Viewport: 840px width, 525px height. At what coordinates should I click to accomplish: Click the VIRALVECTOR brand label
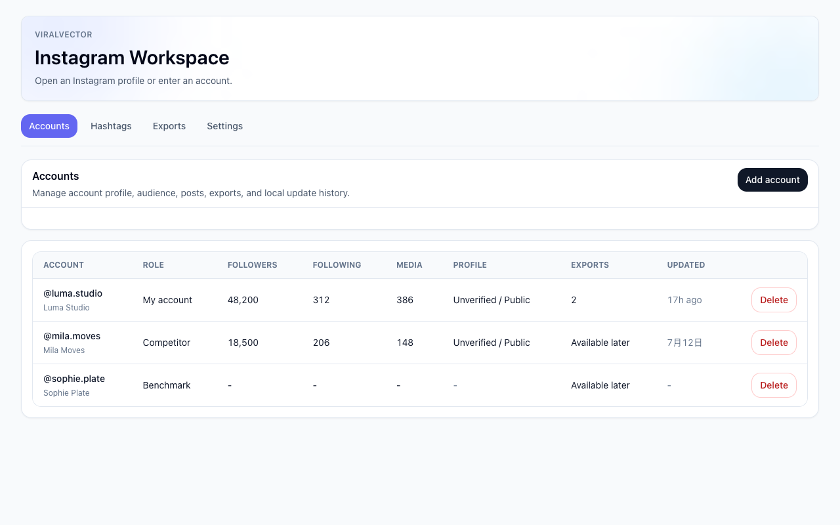[64, 35]
